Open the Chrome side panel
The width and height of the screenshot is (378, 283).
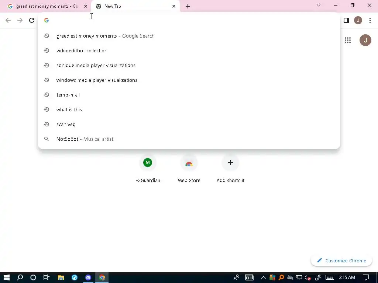[x=346, y=21]
